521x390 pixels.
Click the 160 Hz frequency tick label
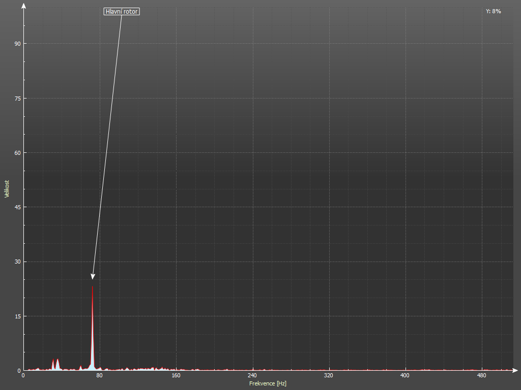[176, 376]
